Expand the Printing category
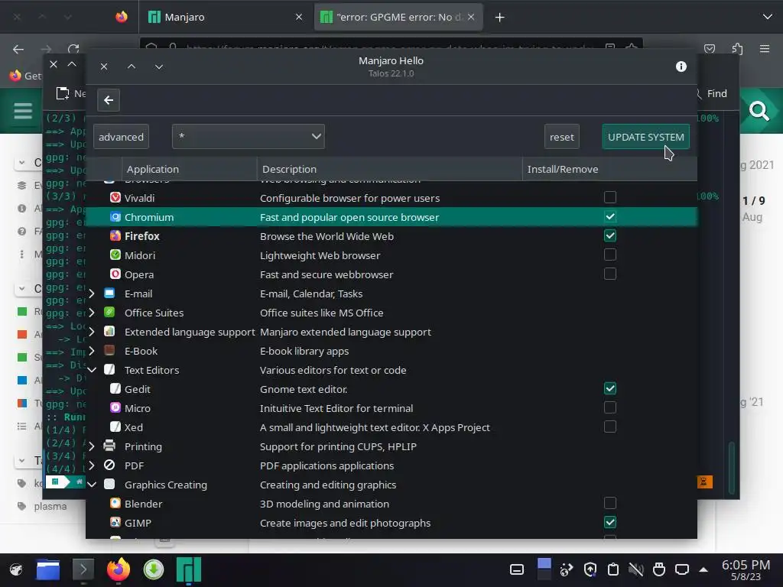This screenshot has width=783, height=587. coord(92,446)
